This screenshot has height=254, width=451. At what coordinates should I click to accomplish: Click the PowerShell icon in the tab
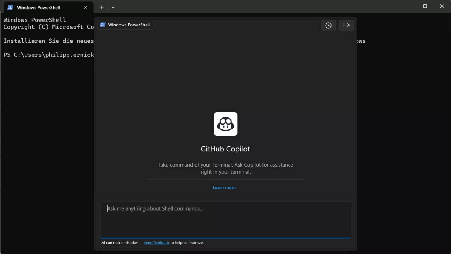[x=10, y=7]
